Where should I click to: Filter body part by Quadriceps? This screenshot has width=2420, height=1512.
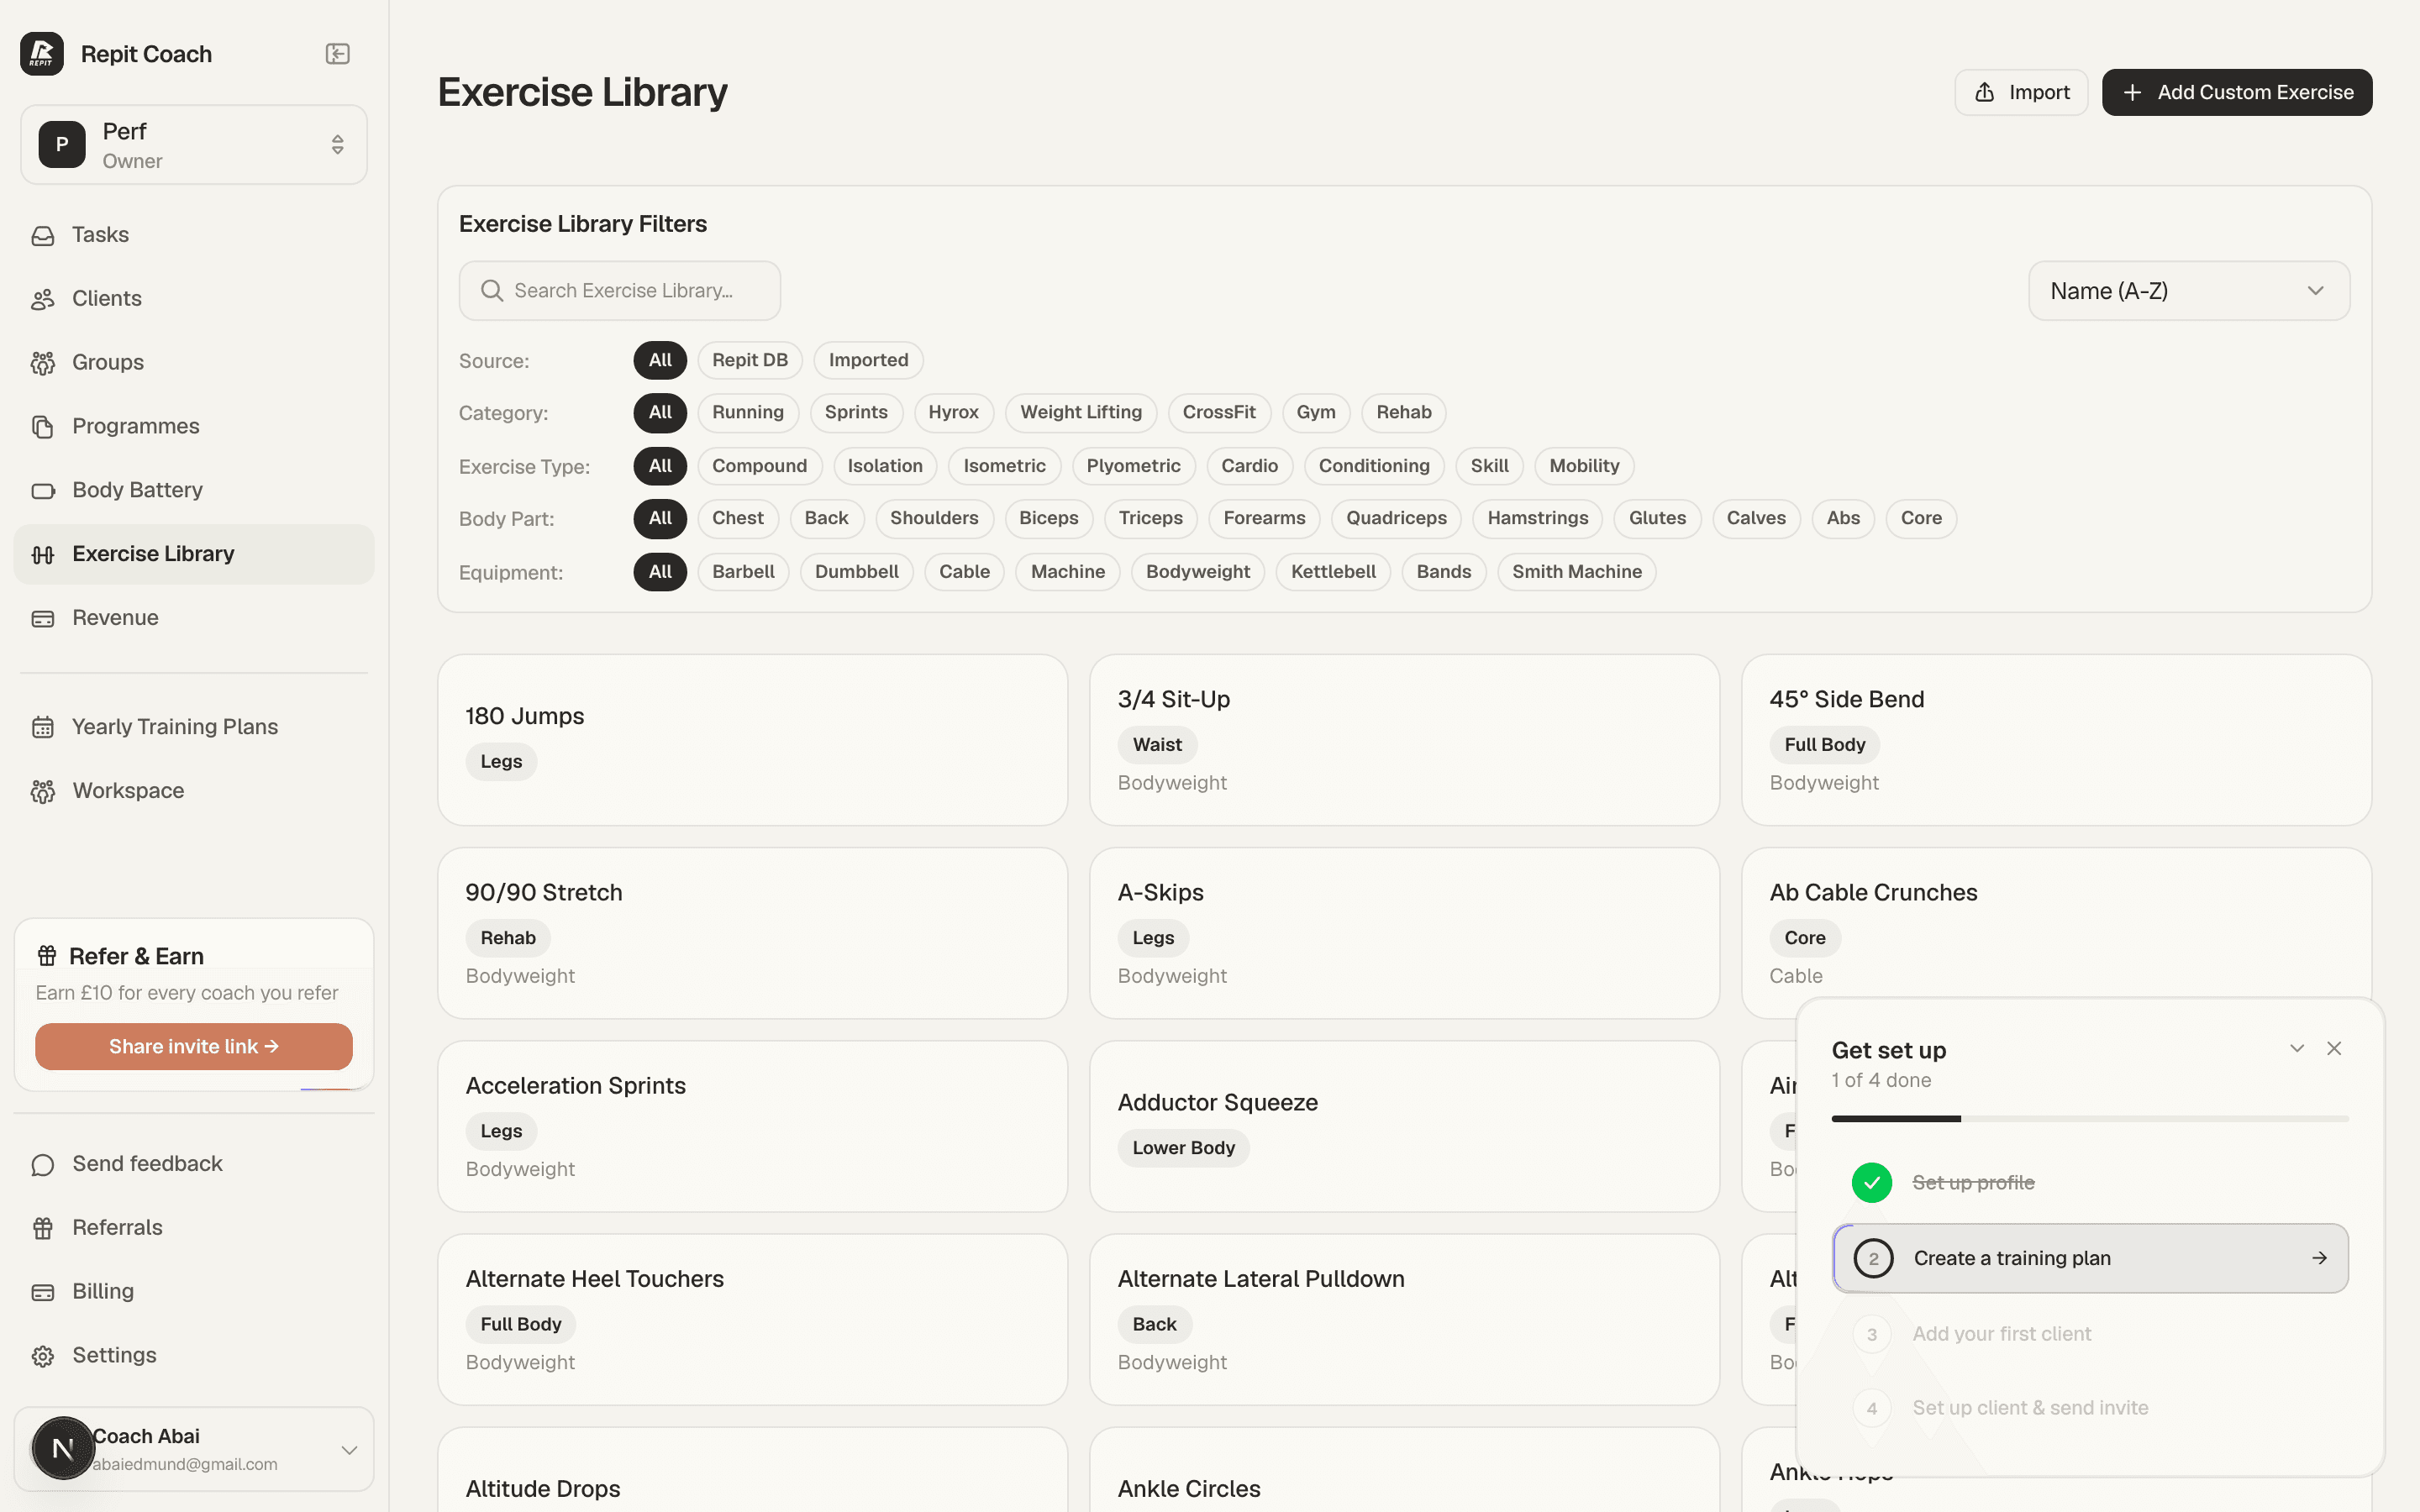click(x=1396, y=518)
